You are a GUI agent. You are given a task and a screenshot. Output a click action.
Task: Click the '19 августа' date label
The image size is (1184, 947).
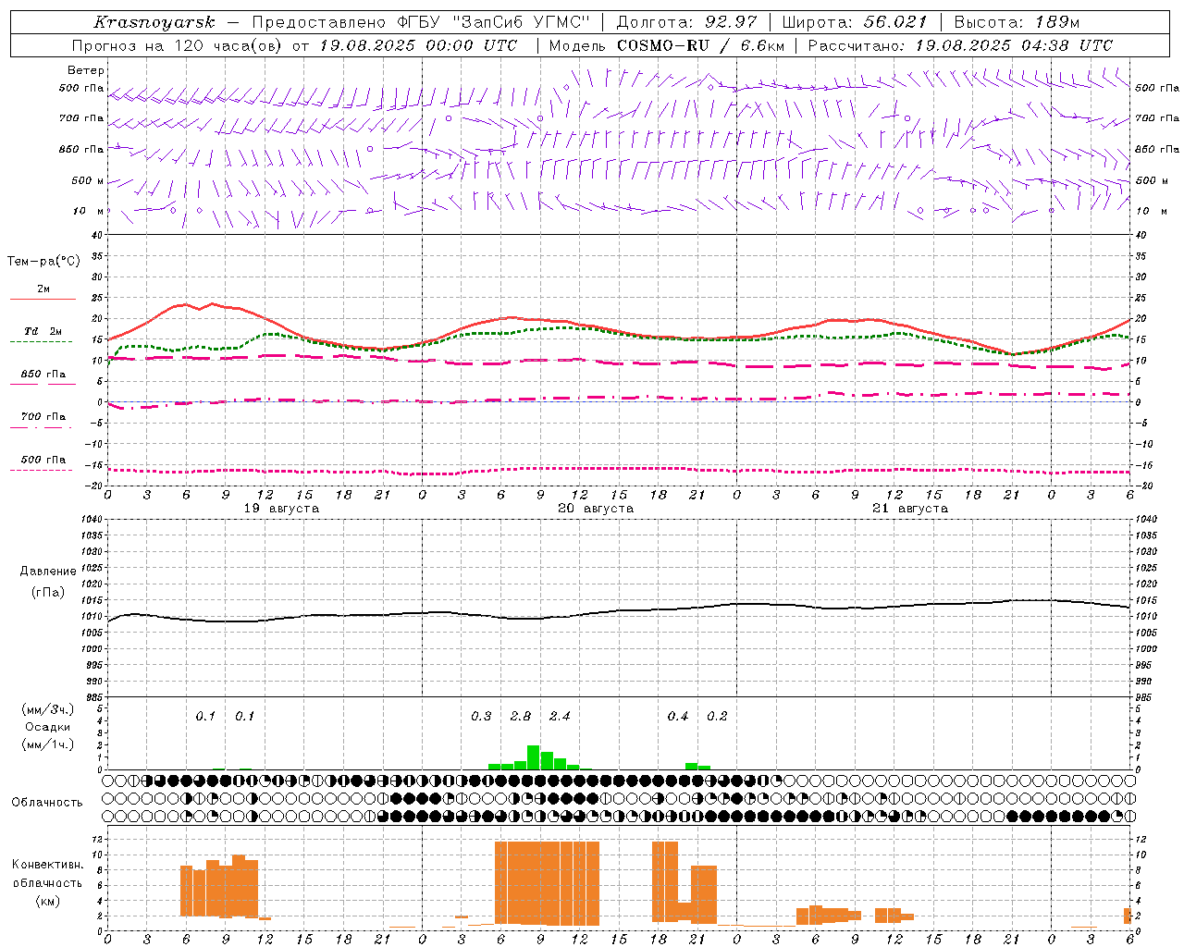point(281,509)
